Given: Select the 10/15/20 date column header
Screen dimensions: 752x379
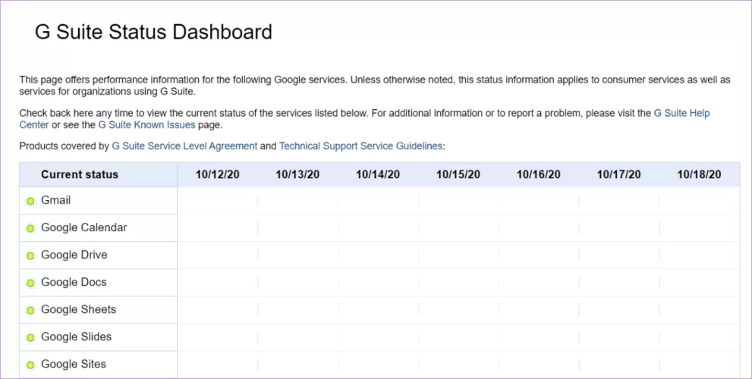Looking at the screenshot, I should [458, 174].
